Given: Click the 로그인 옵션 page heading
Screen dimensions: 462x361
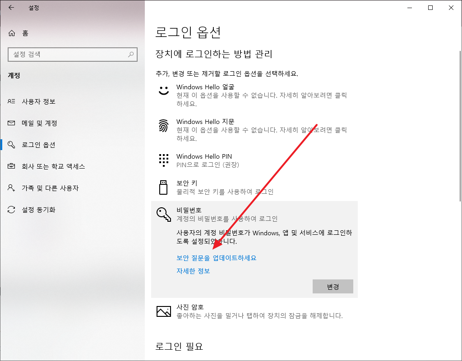Looking at the screenshot, I should coord(188,32).
